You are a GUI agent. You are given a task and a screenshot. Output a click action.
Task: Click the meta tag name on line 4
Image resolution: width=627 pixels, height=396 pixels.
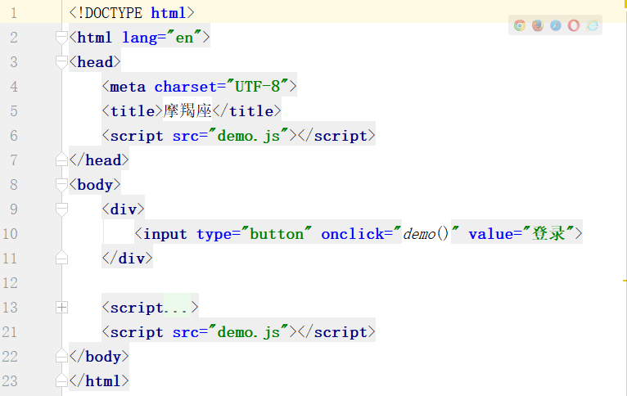[128, 87]
